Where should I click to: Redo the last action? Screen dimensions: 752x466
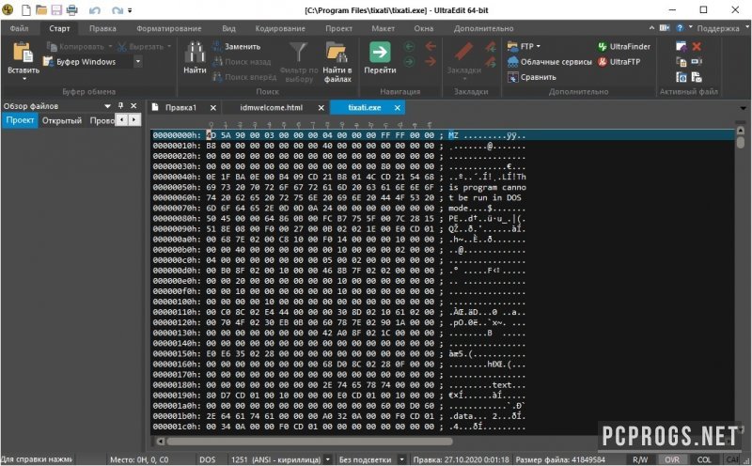[x=117, y=9]
